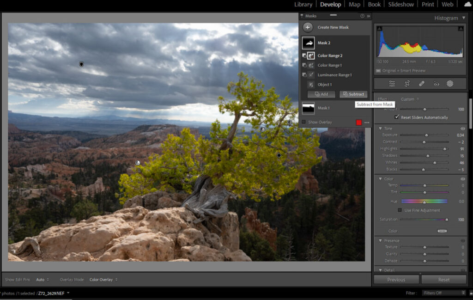Open Show Edit Pins Auto dropdown
473x300 pixels.
coord(42,280)
